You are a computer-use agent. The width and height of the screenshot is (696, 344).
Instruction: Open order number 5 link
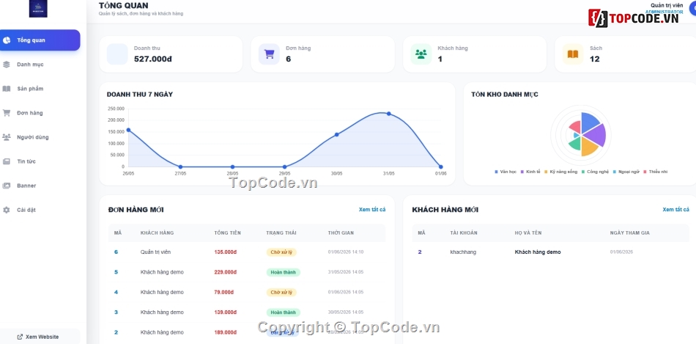pyautogui.click(x=116, y=272)
